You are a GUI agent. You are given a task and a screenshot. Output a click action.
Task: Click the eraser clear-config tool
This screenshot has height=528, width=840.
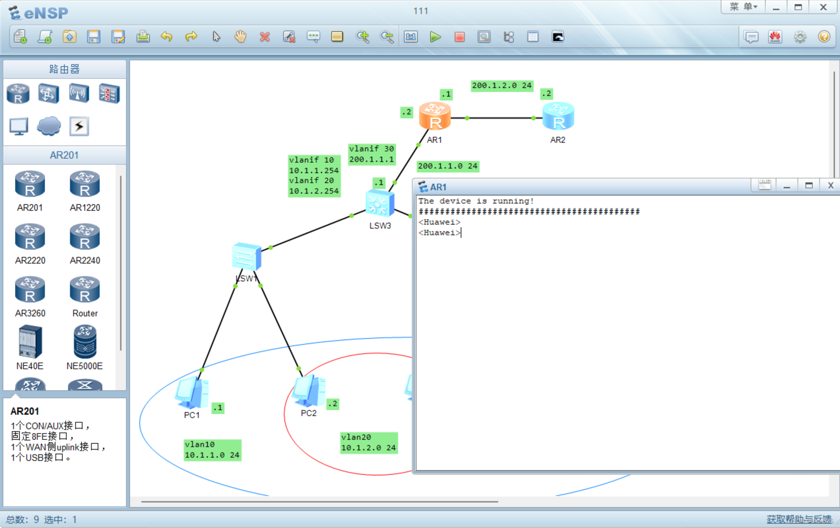tap(289, 37)
